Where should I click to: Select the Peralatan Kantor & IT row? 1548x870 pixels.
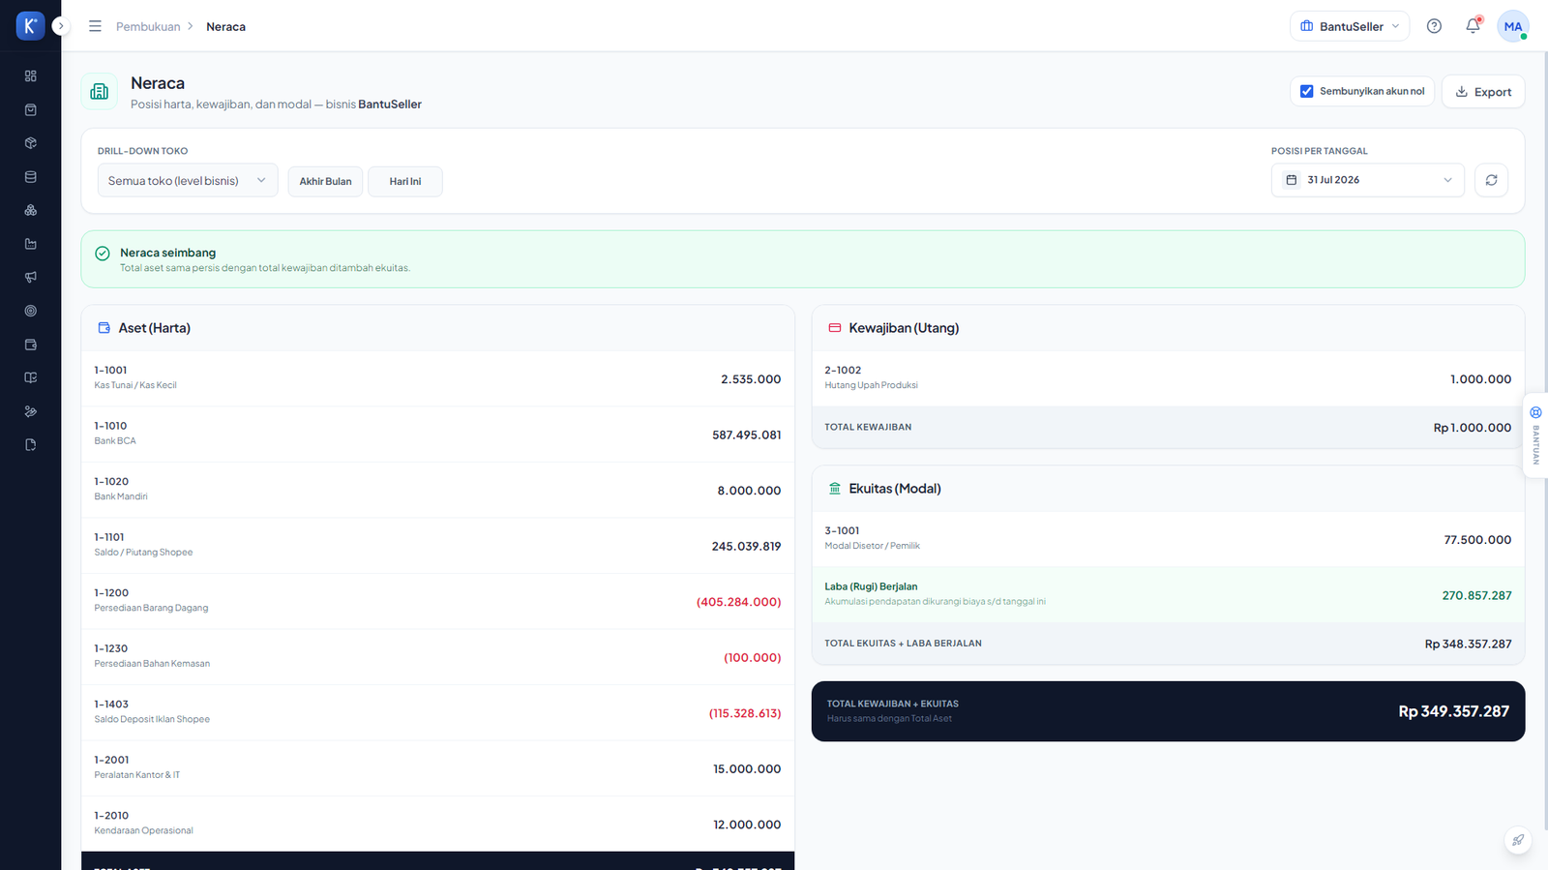click(437, 768)
